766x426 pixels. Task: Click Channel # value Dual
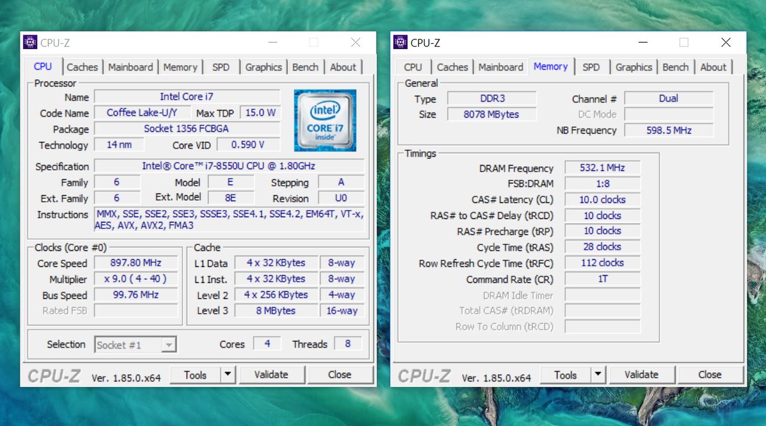pos(669,99)
